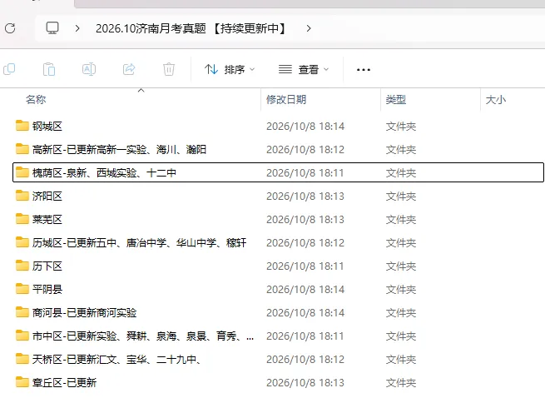The width and height of the screenshot is (545, 403).
Task: Click the 钢城区 folder name
Action: click(x=47, y=127)
